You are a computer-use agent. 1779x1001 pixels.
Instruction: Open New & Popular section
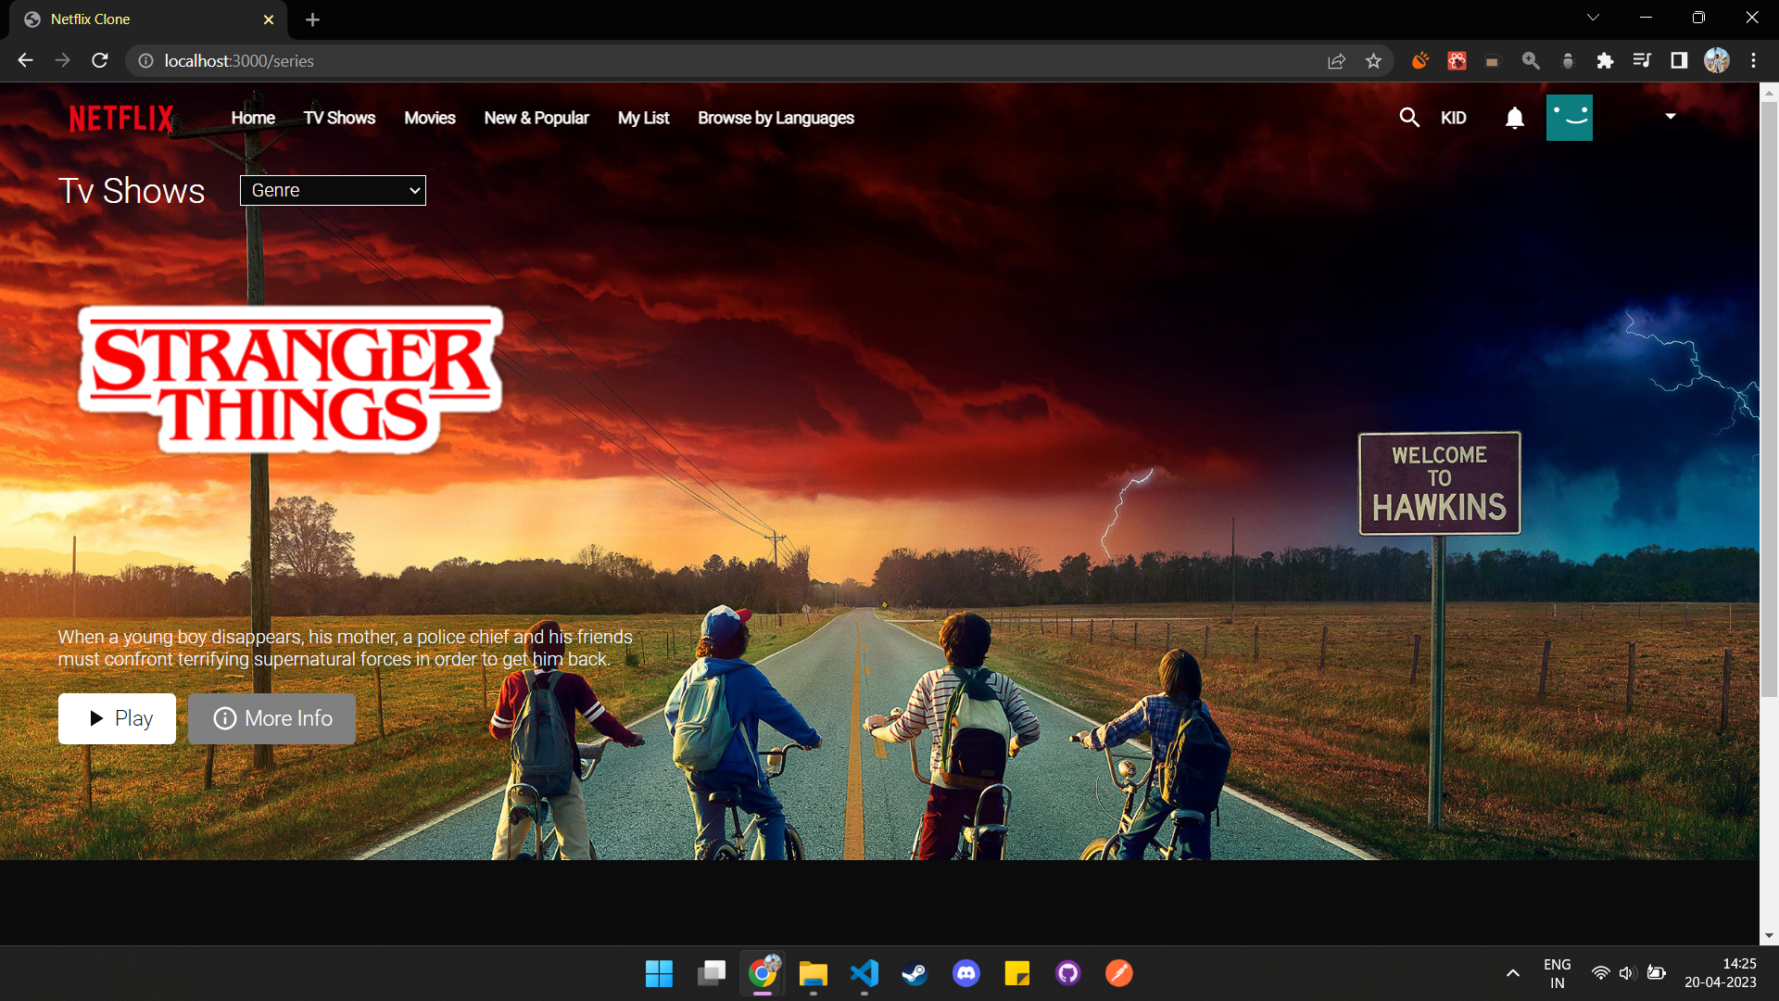(536, 118)
